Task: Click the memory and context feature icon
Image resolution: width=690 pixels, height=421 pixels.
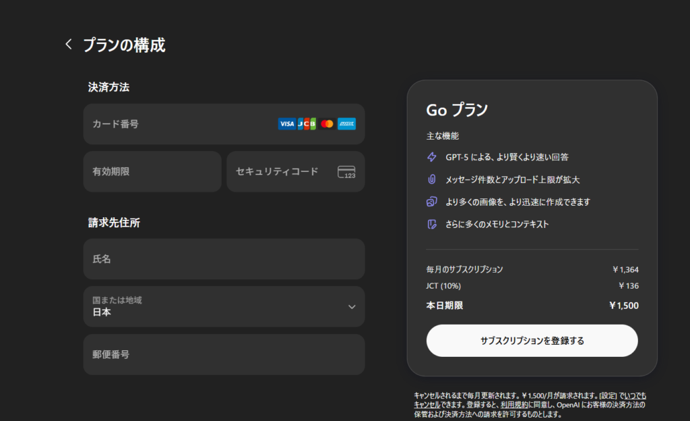Action: (432, 224)
